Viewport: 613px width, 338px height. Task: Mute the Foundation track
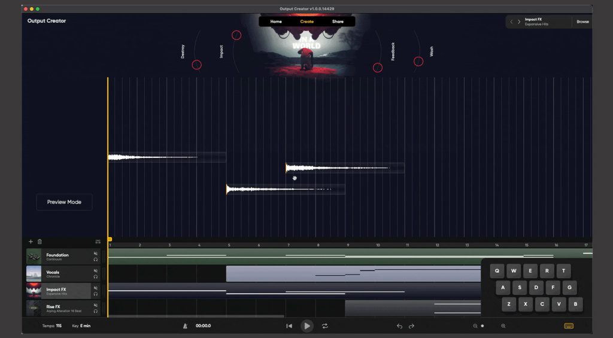coord(96,254)
